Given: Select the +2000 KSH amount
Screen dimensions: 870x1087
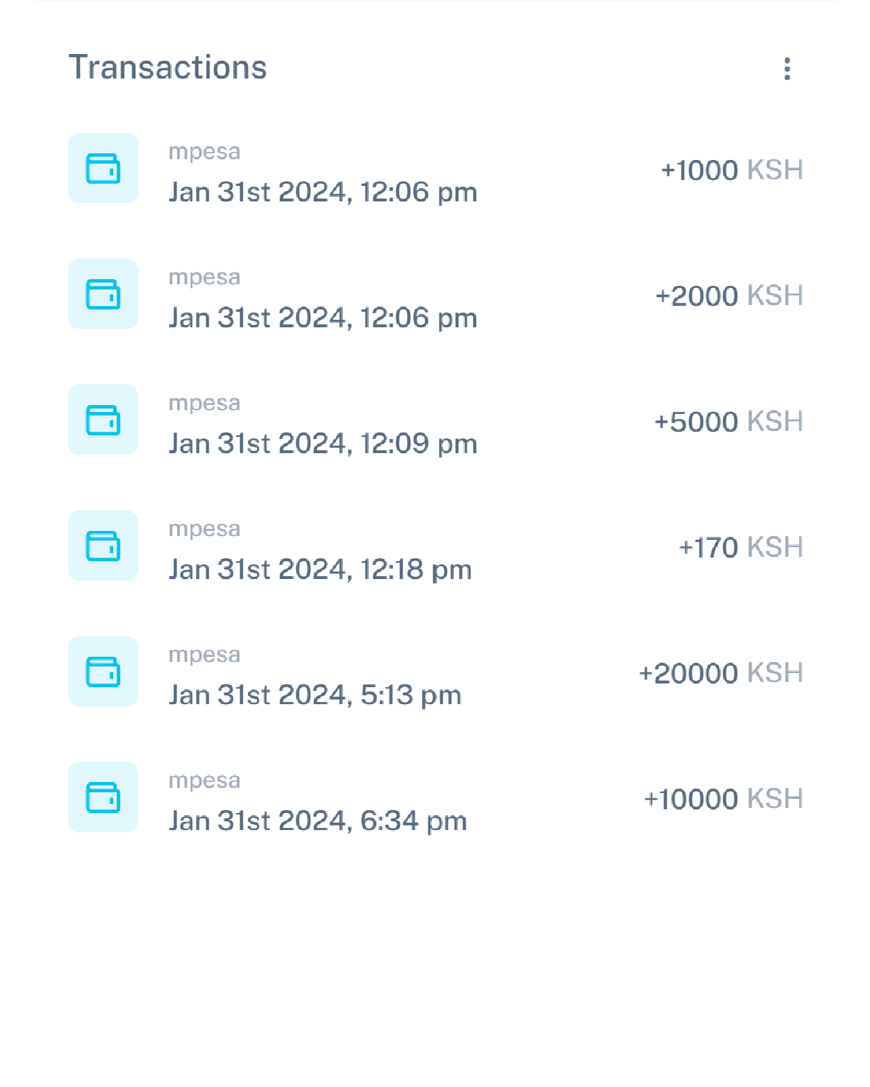Looking at the screenshot, I should point(729,296).
